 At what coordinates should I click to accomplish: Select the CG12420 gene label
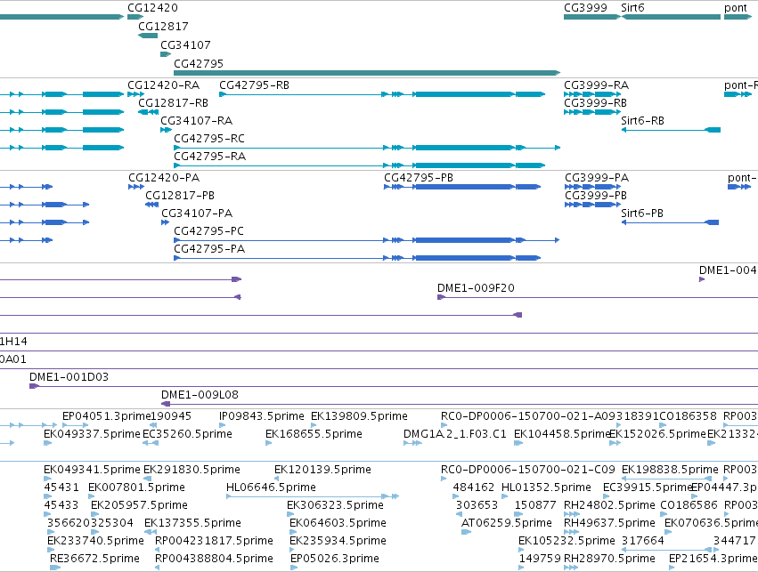pyautogui.click(x=153, y=8)
